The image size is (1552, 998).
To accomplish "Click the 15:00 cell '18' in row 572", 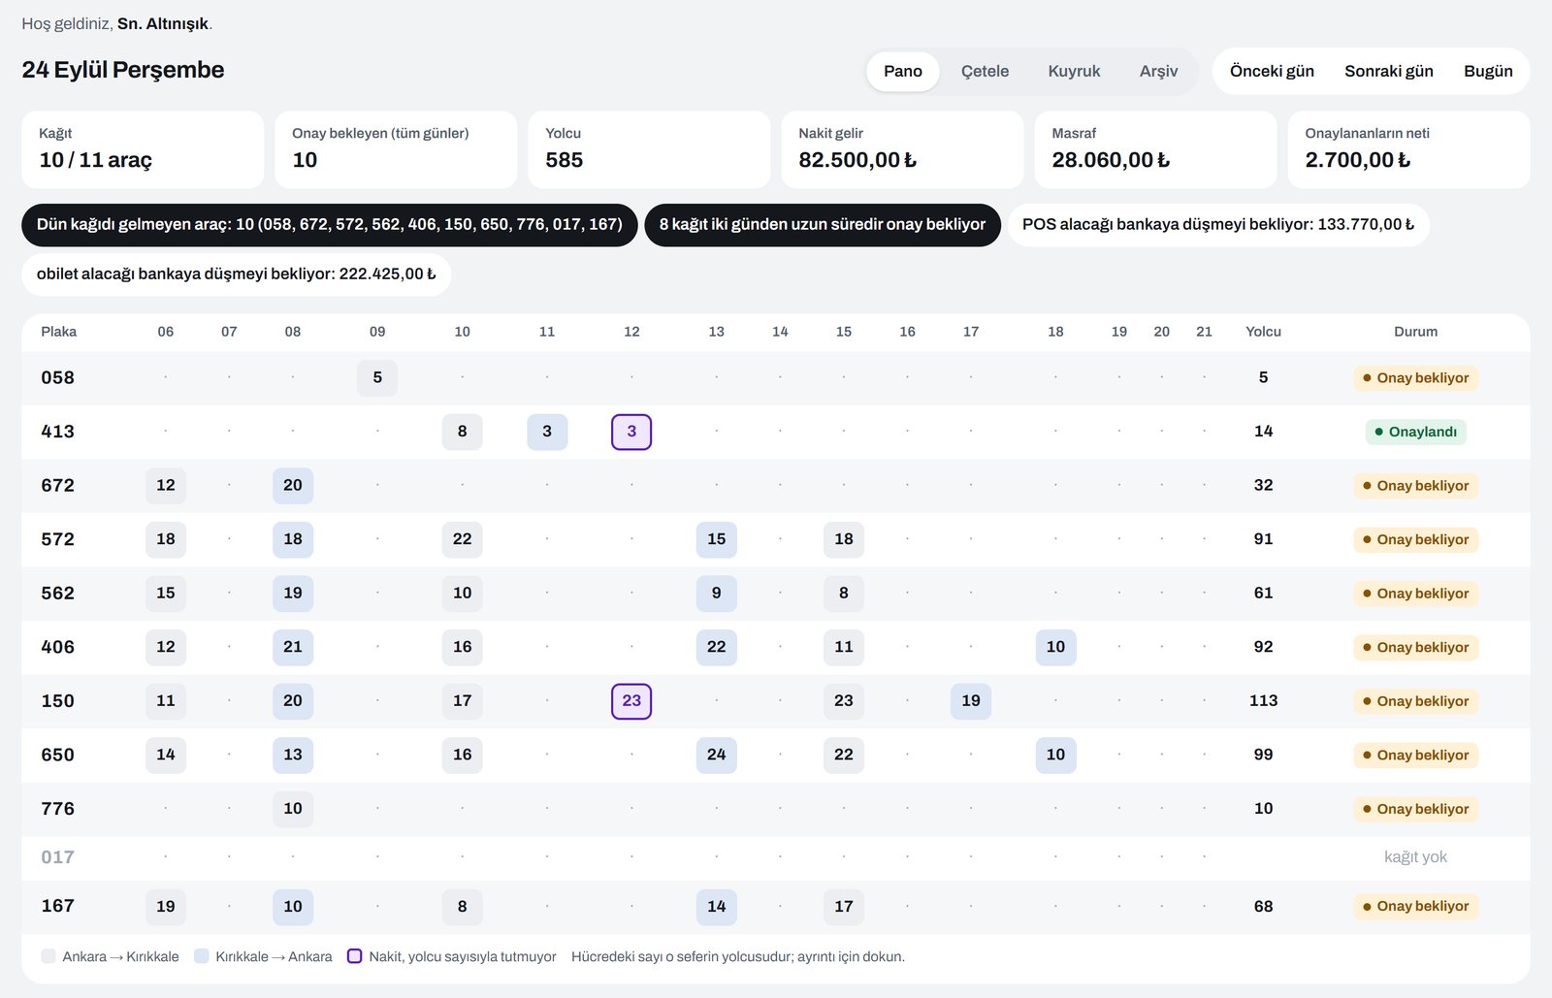I will point(844,539).
